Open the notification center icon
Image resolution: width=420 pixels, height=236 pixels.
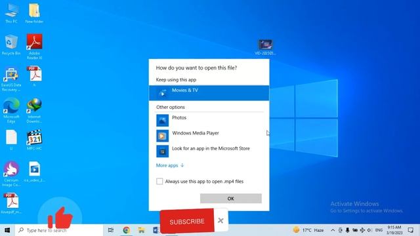click(x=411, y=230)
